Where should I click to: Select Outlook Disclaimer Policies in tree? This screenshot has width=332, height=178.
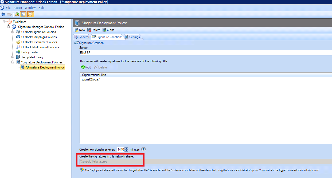pos(39,42)
